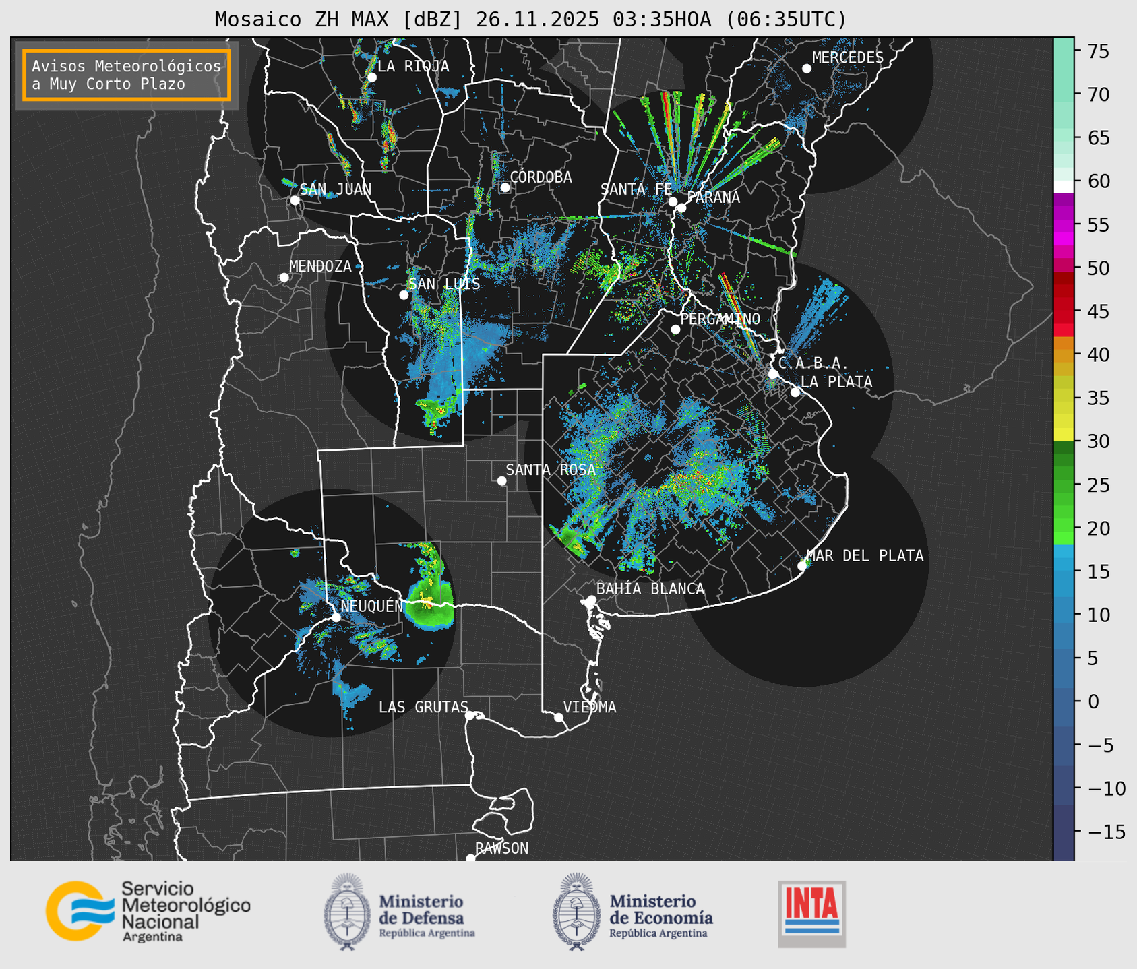The width and height of the screenshot is (1137, 969).
Task: Click the SANTA ROSA city dot
Action: coord(501,480)
